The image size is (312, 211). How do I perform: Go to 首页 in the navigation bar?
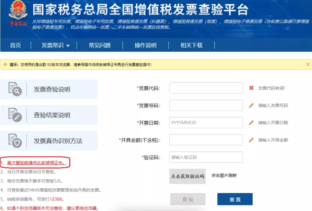coord(15,45)
